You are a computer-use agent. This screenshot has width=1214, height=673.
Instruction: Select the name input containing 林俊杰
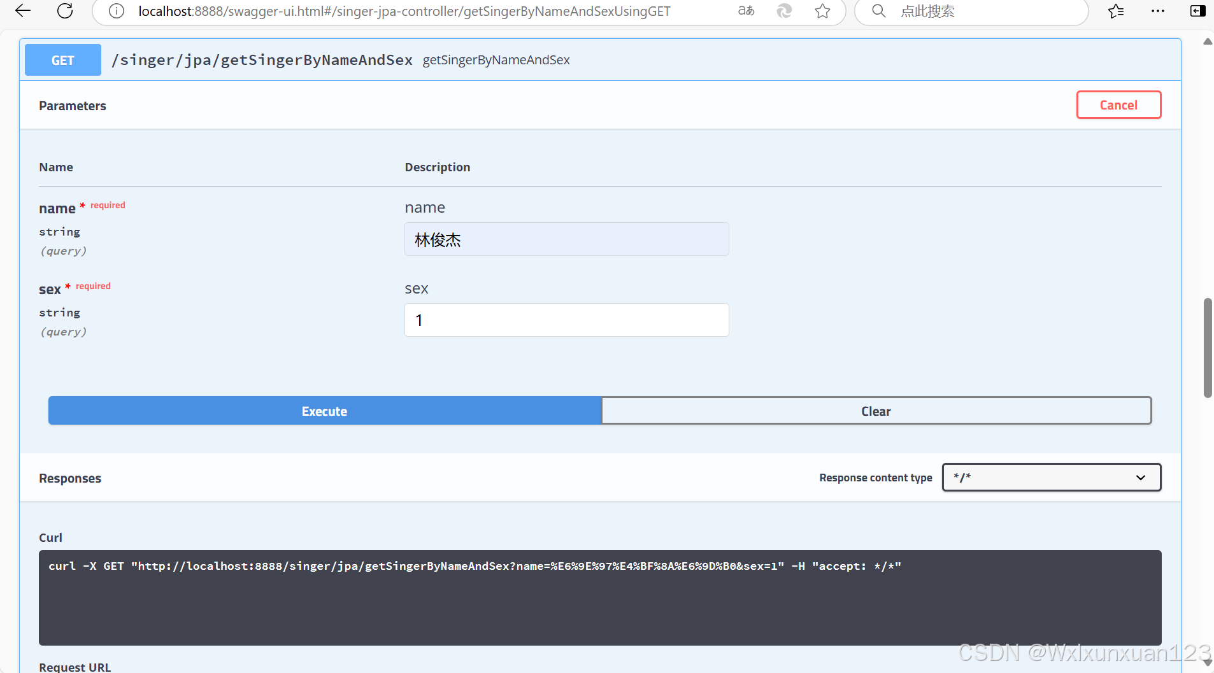(566, 239)
